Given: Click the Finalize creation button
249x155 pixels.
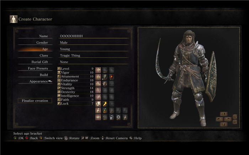Looking at the screenshot, I should (35, 101).
